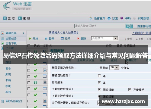This screenshot has width=151, height=109.
Task: Click the 回收站 sidebar entry
Action: pos(10,101)
